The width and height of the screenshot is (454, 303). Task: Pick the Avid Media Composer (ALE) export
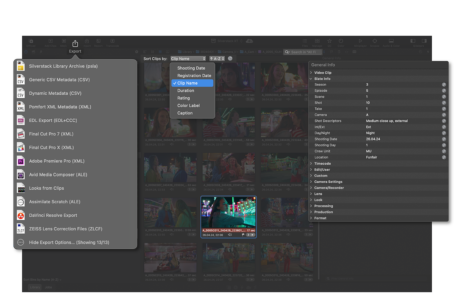click(58, 175)
